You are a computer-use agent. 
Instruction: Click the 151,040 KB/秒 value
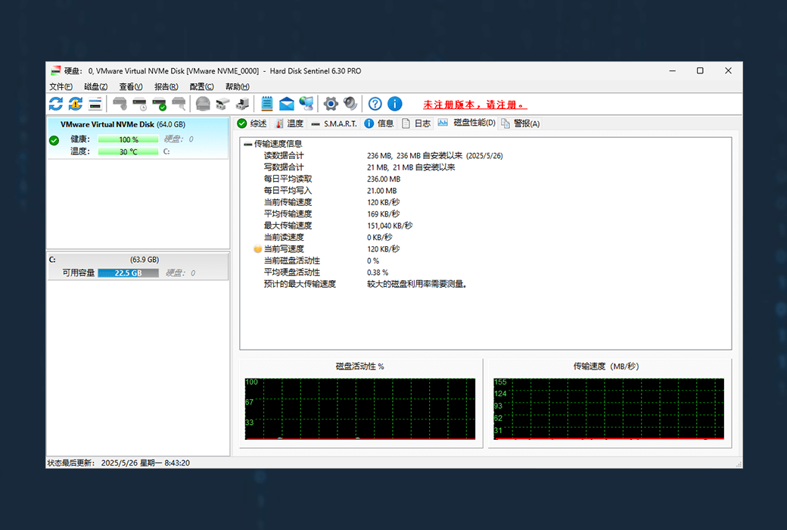(x=390, y=226)
